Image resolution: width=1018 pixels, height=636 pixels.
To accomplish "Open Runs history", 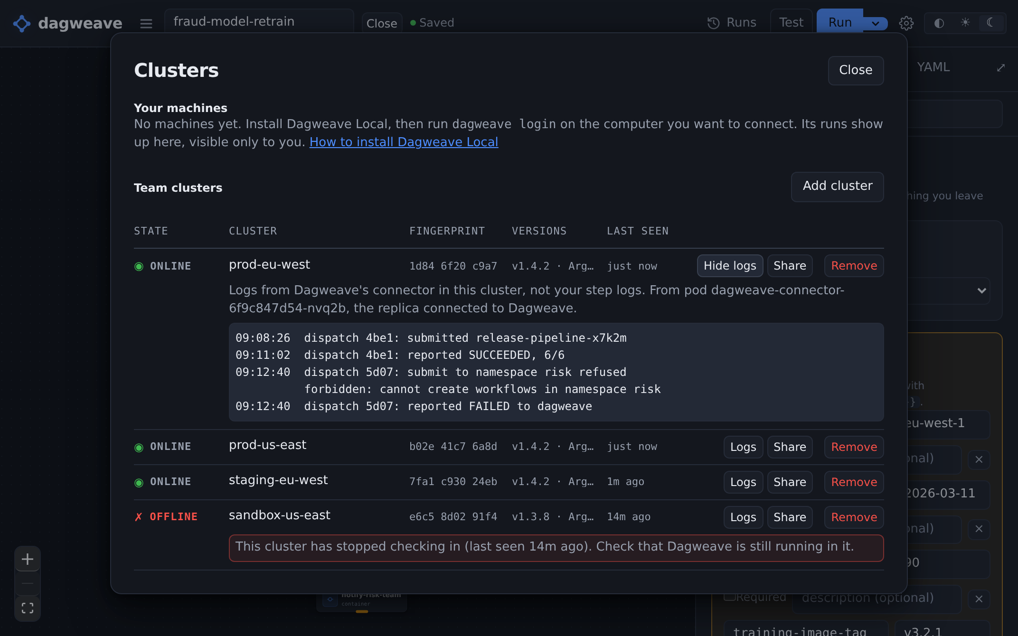I will (732, 23).
